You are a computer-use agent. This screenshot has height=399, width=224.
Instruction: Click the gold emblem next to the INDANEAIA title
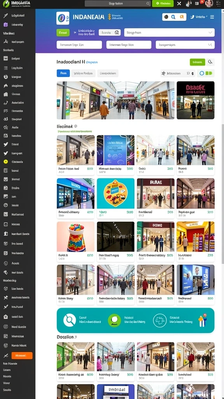tap(109, 17)
